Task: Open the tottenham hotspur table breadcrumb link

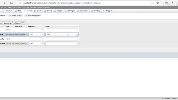Action: coord(41,7)
